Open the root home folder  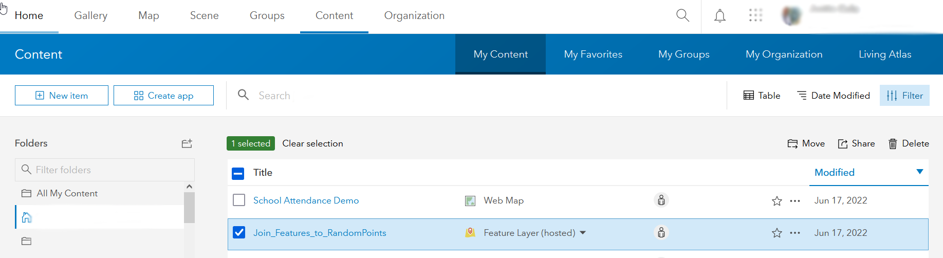click(x=27, y=217)
